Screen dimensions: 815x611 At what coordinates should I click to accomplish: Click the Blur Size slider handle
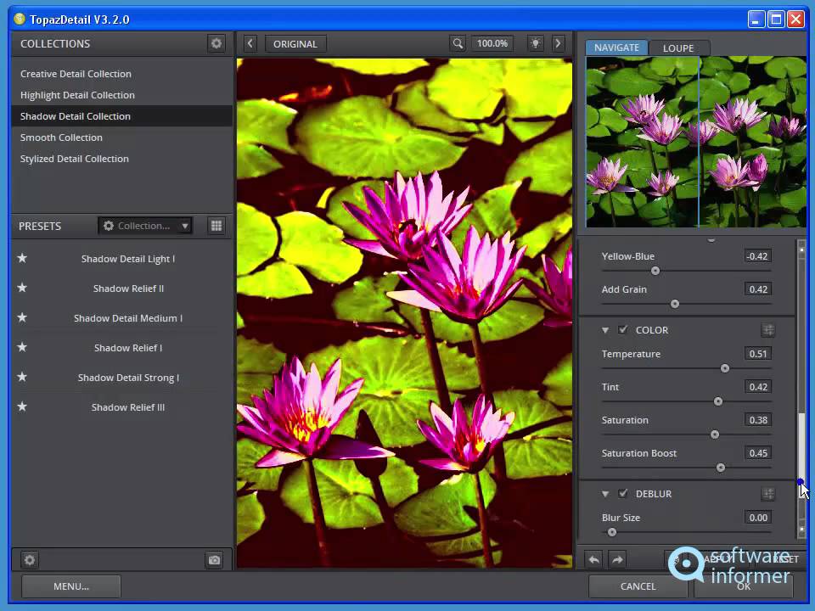[612, 532]
